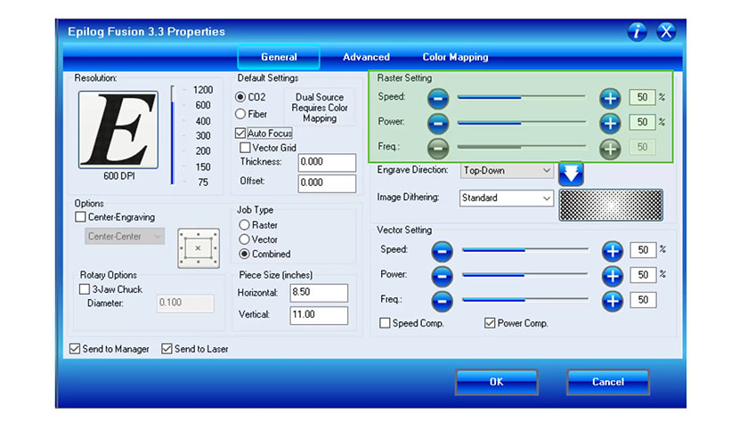
Task: Select the Fiber laser radio button
Action: click(241, 114)
